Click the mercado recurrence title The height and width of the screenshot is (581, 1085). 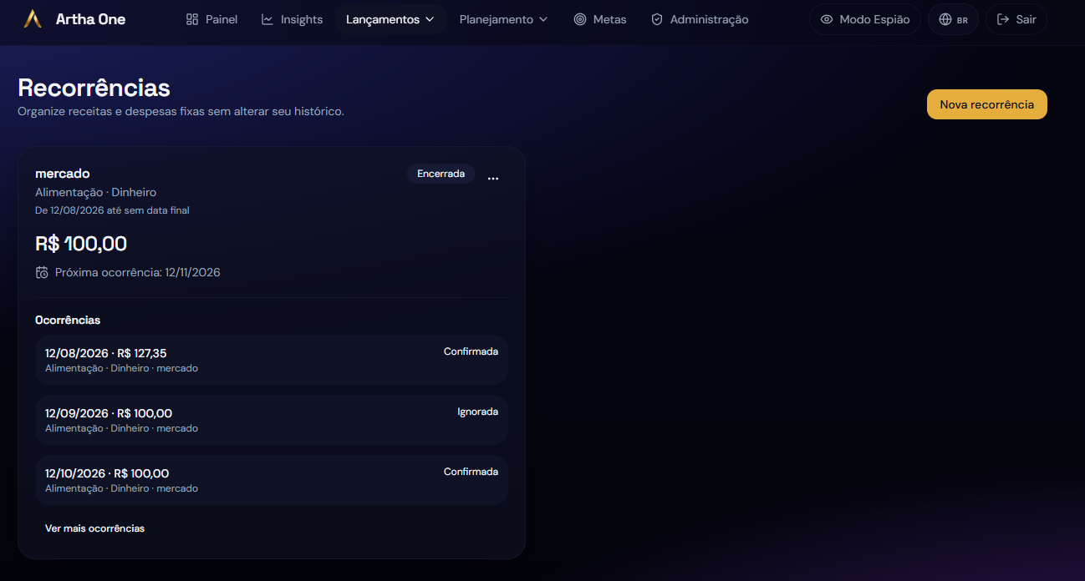[63, 174]
